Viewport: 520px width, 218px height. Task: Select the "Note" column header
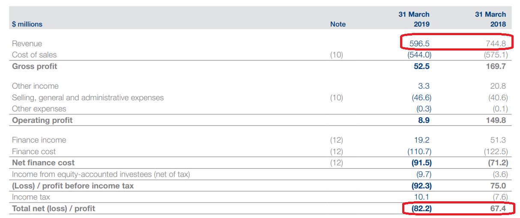[x=338, y=24]
